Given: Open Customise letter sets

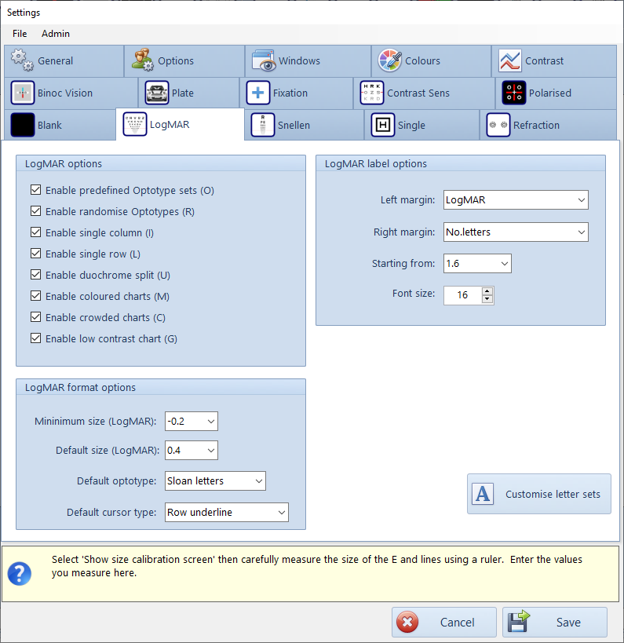Looking at the screenshot, I should (x=538, y=494).
